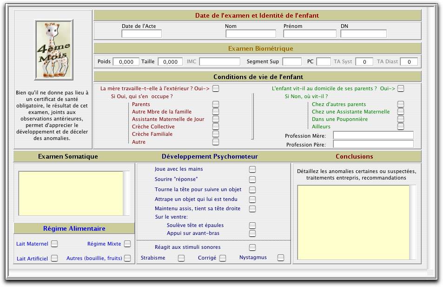This screenshot has width=443, height=287.
Task: Check Attrape un objet qui lui est tendu
Action: 252,200
